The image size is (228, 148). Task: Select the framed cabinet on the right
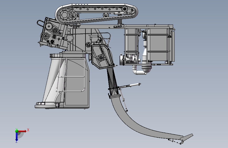(149, 45)
